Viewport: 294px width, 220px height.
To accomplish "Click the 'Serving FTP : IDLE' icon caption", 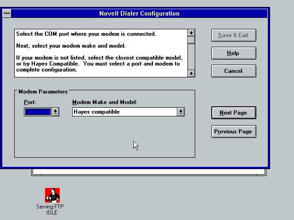I will pos(51,209).
